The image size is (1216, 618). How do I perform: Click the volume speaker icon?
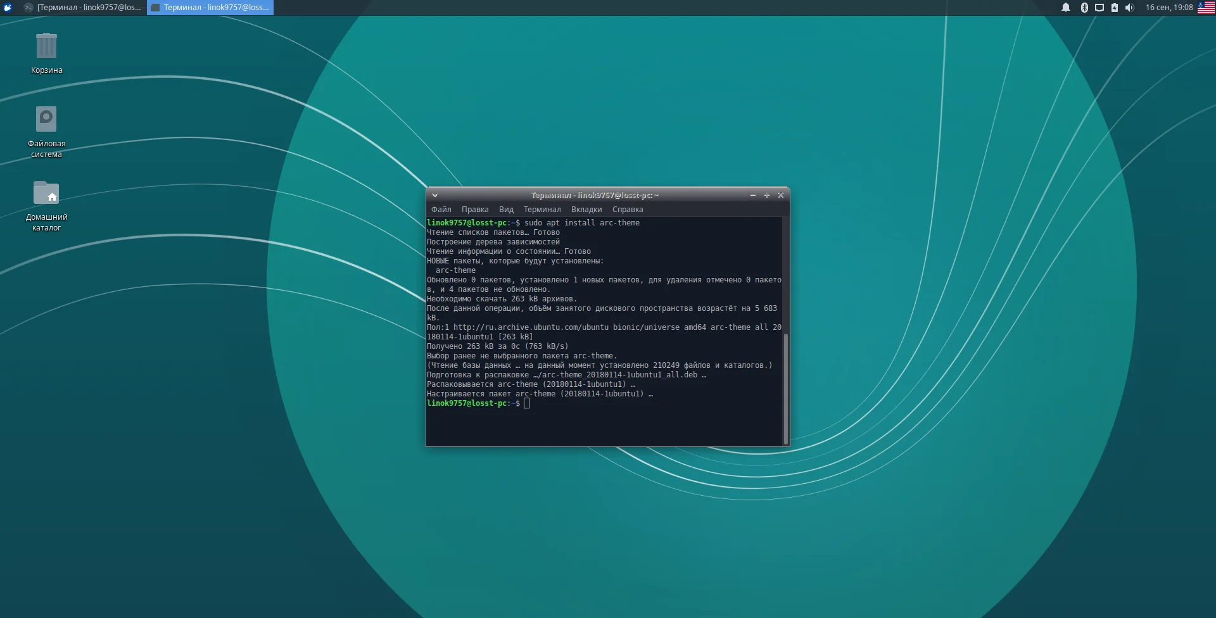1130,8
